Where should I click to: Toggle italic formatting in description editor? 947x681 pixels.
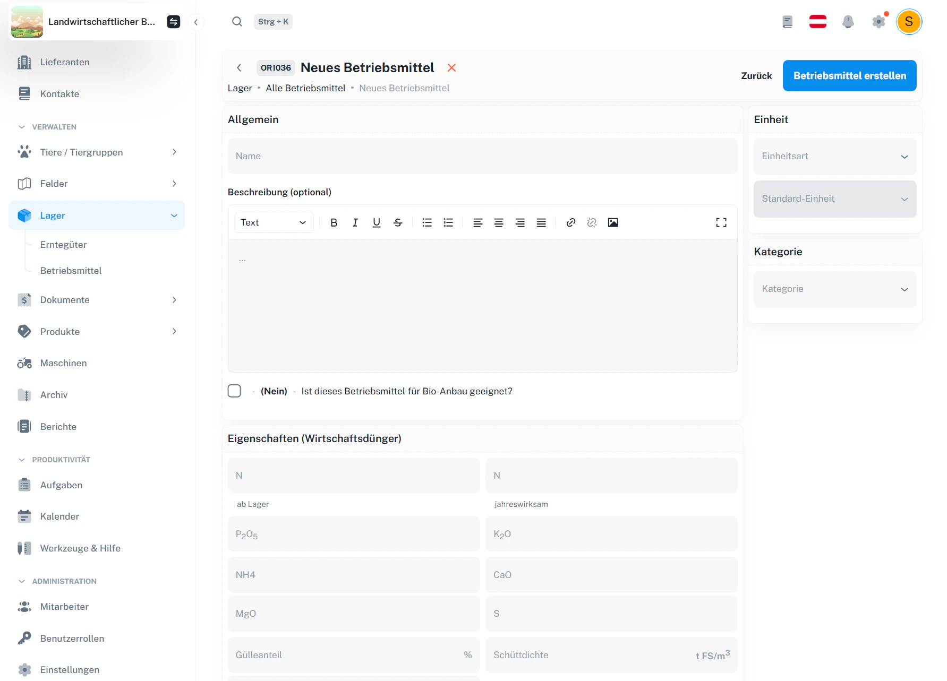355,222
